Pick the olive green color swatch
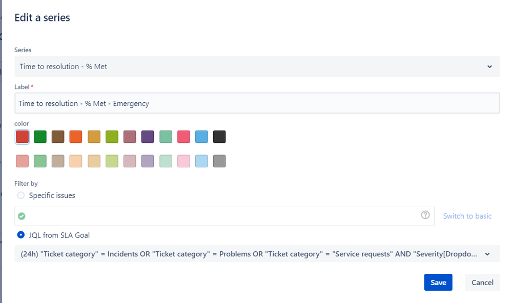 [x=112, y=137]
